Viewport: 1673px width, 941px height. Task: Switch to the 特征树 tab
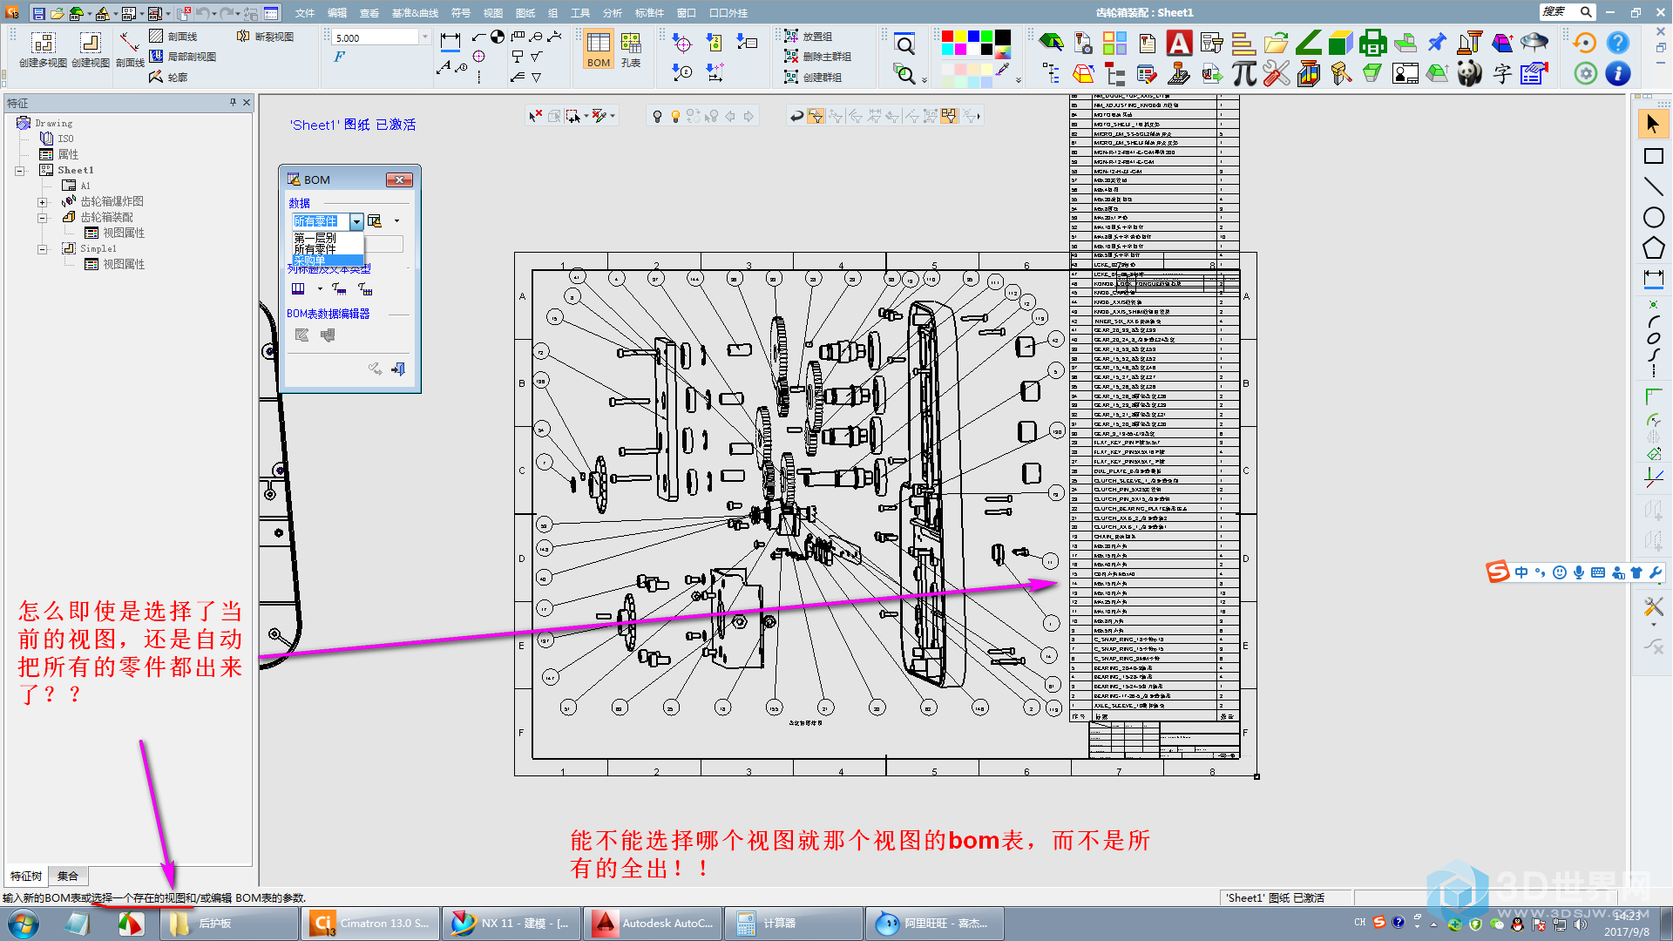click(x=26, y=876)
